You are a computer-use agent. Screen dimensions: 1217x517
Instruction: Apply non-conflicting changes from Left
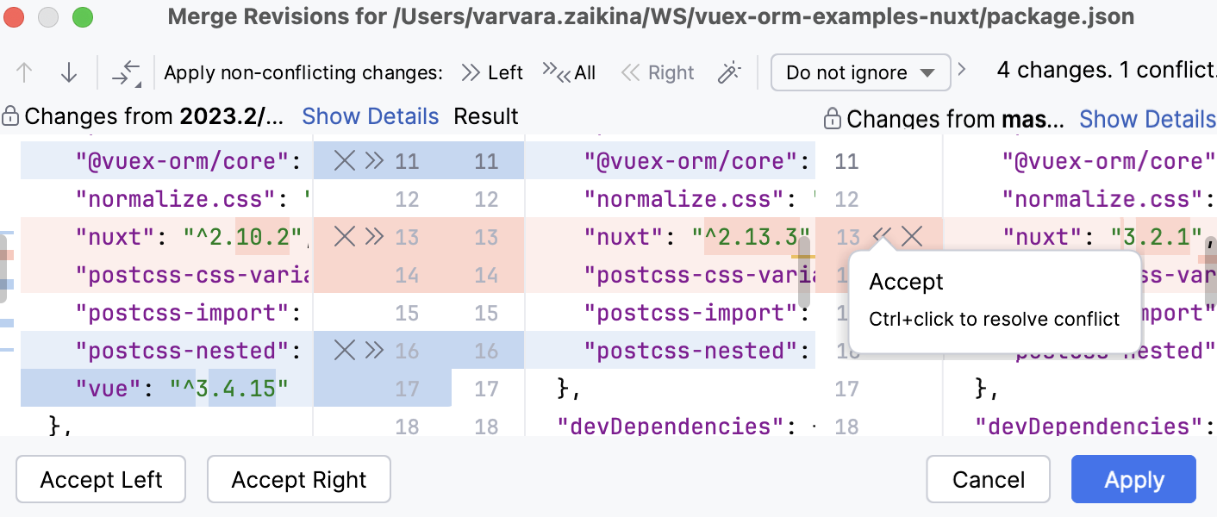point(492,73)
